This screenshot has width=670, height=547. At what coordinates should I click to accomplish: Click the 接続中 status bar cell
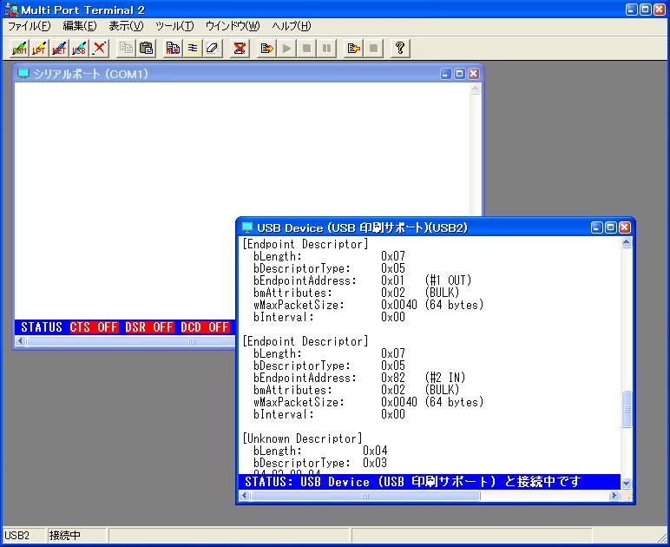(x=76, y=535)
